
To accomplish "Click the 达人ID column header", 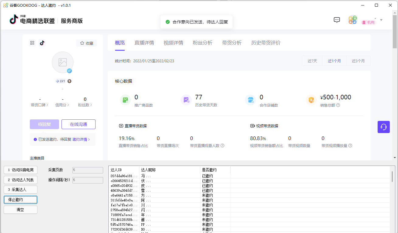I will pyautogui.click(x=124, y=170).
